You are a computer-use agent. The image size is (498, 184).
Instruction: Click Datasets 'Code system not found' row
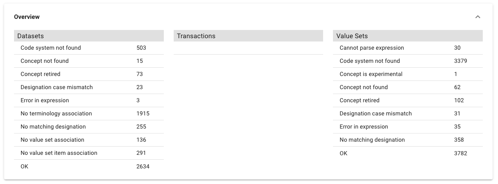[x=51, y=48]
